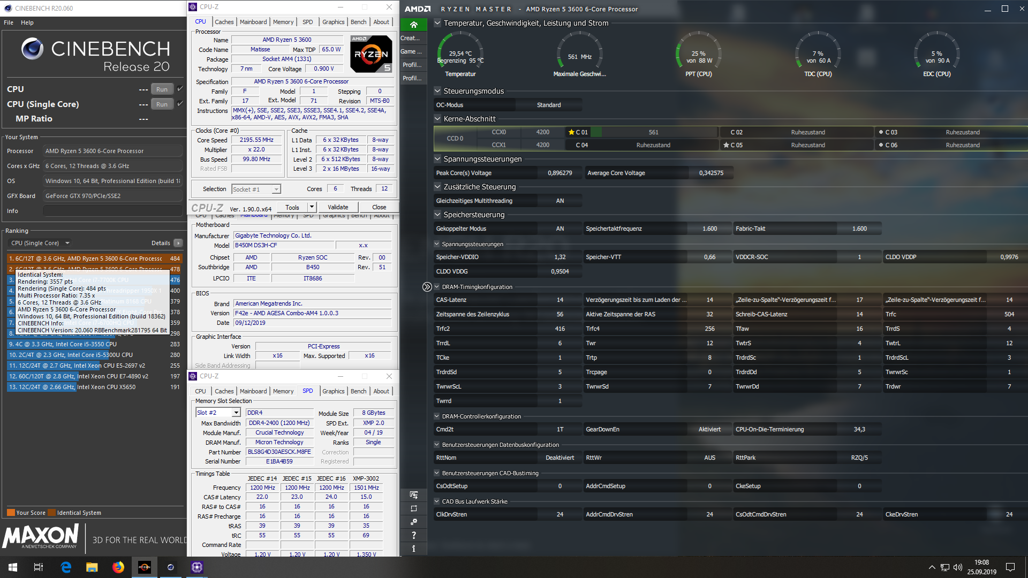Collapse the Kerne-Abschnitt section
The image size is (1028, 578).
(x=437, y=119)
